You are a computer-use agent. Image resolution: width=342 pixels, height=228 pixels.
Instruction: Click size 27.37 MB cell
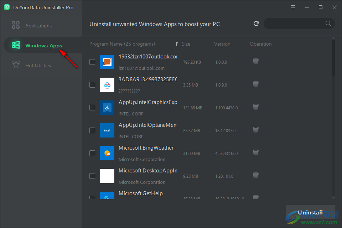click(x=192, y=131)
